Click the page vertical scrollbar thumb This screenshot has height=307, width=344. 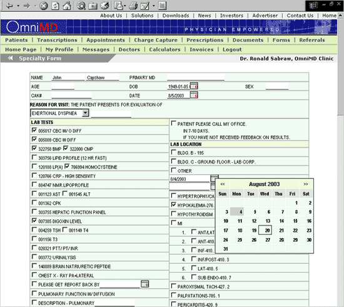341,66
